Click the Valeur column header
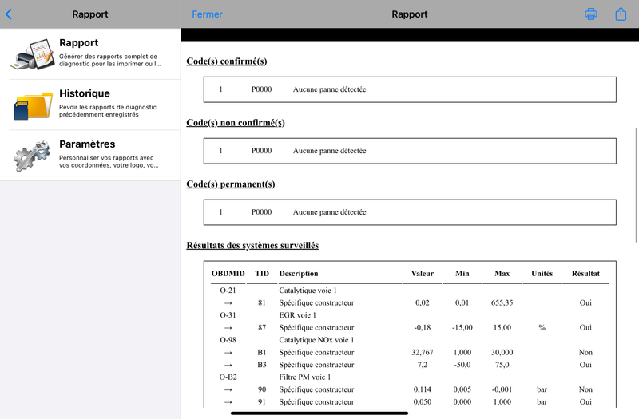Viewport: 639px width, 419px height. tap(423, 274)
